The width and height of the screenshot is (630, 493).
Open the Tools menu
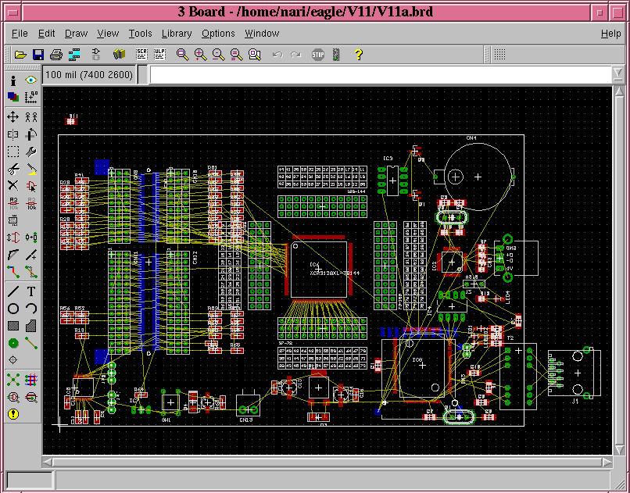point(141,34)
